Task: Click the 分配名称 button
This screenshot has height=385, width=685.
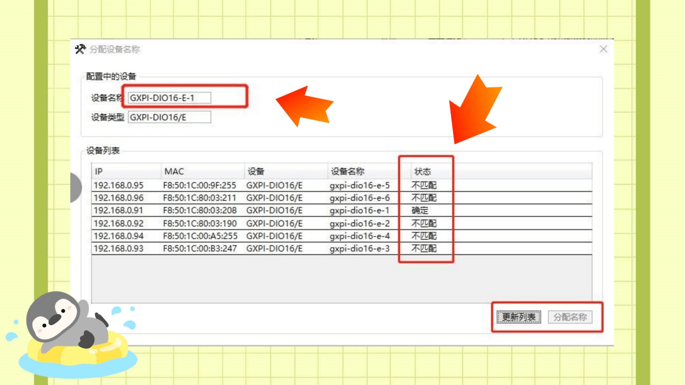Action: click(x=570, y=317)
